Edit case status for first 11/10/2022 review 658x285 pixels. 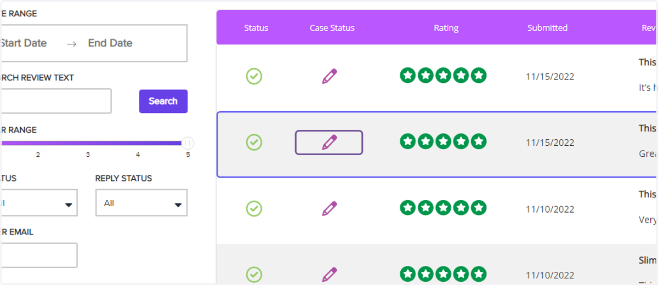click(330, 209)
